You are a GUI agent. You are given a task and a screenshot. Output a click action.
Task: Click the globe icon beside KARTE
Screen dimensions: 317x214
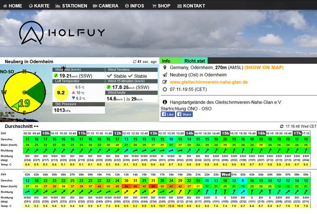[x=31, y=6]
